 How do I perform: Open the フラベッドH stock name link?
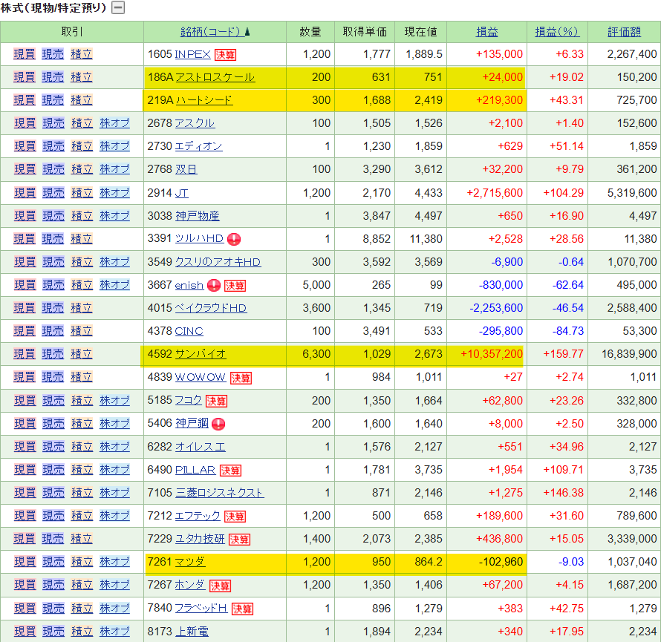[x=201, y=608]
